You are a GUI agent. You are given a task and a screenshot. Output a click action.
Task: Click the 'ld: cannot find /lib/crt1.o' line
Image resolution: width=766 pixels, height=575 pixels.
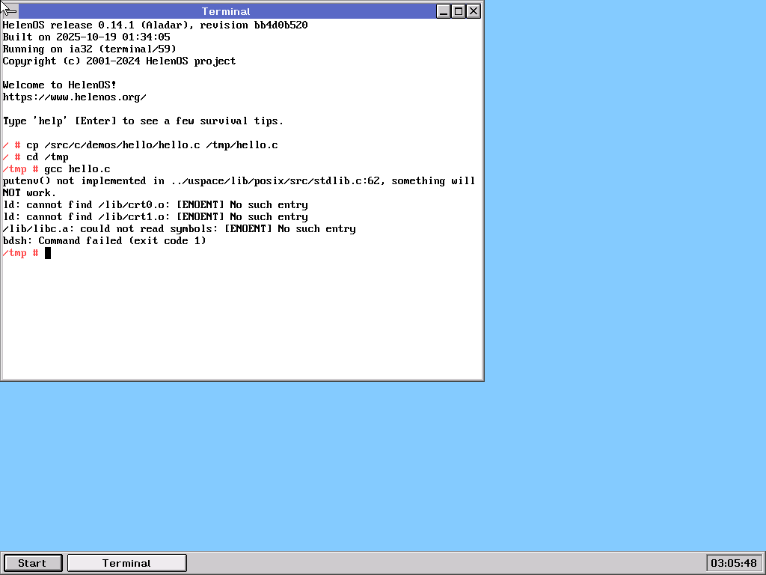pyautogui.click(x=155, y=217)
